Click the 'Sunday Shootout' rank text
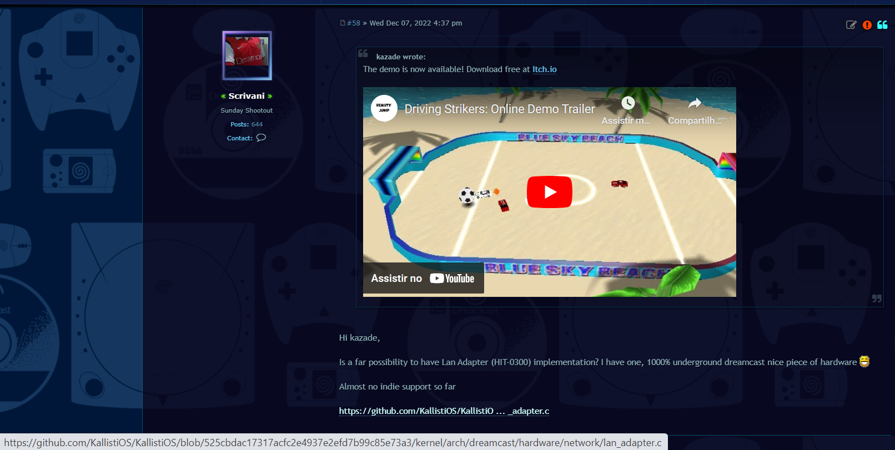The image size is (895, 450). tap(247, 110)
